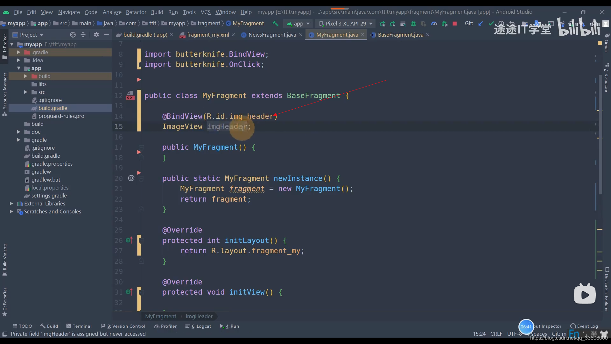Image resolution: width=611 pixels, height=344 pixels.
Task: Open Project panel settings gear
Action: pos(96,35)
